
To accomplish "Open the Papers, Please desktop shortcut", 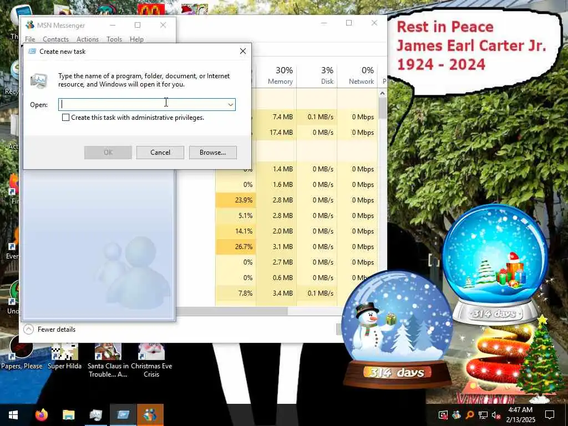I will (x=22, y=353).
